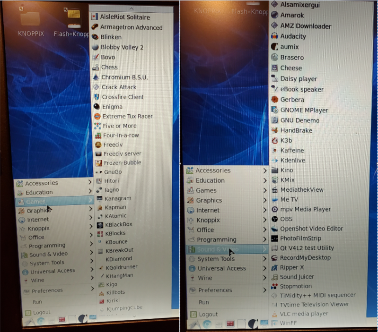Expand Programming chevron in right photo menu
378x332 pixels.
pyautogui.click(x=265, y=239)
